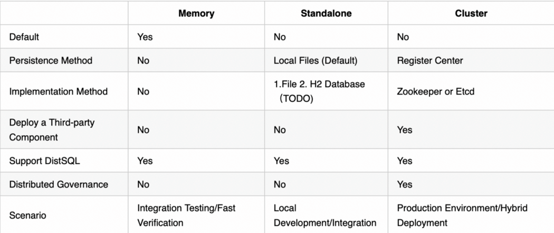Viewport: 554px width, 233px height.
Task: Click the Implementation Method row label
Action: pos(58,91)
